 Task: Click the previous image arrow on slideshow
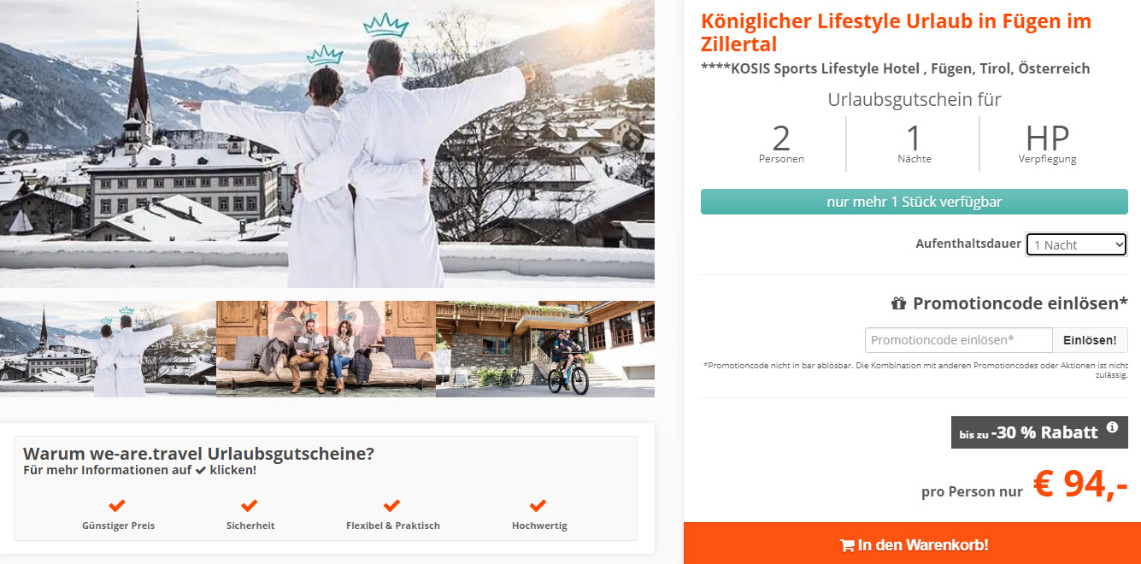pos(17,140)
